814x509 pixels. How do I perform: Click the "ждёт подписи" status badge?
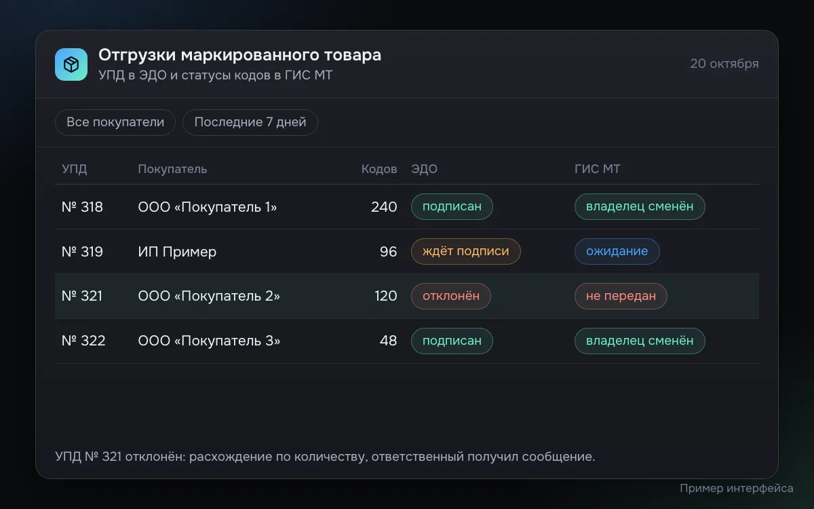point(465,252)
